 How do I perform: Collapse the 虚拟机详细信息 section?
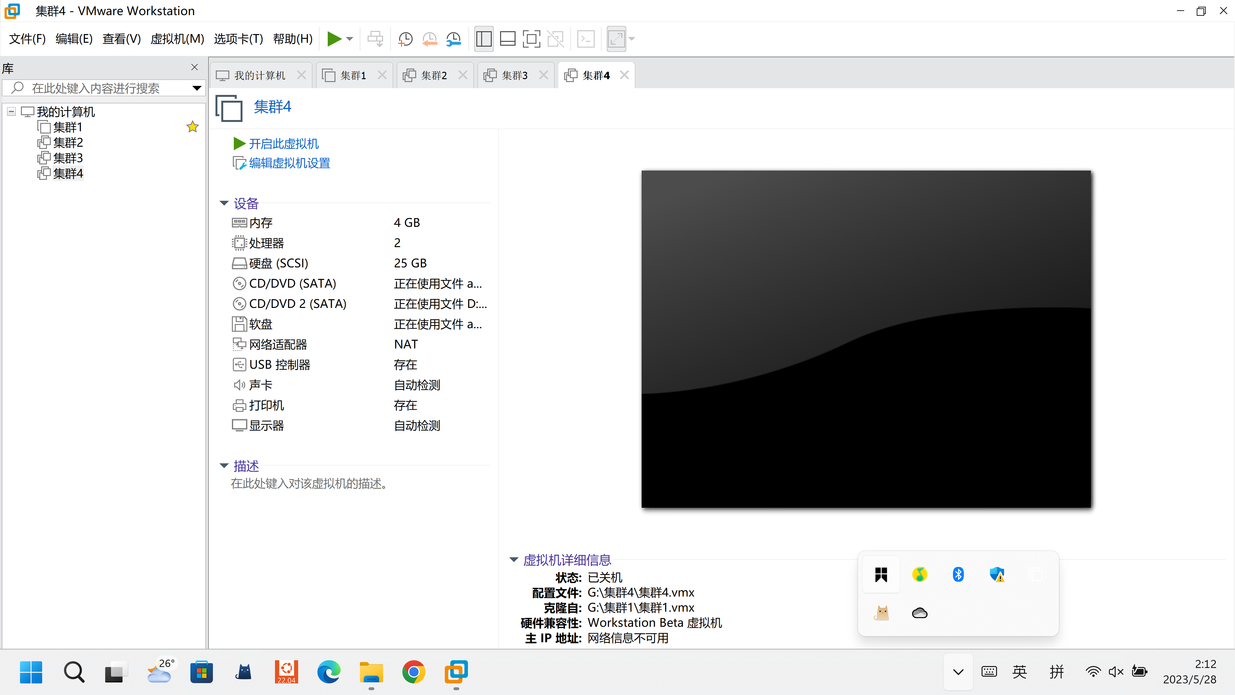click(x=514, y=559)
